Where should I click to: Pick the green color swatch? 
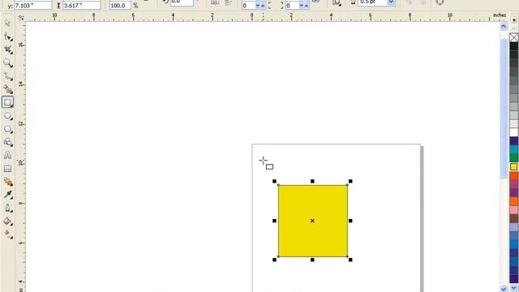[513, 158]
